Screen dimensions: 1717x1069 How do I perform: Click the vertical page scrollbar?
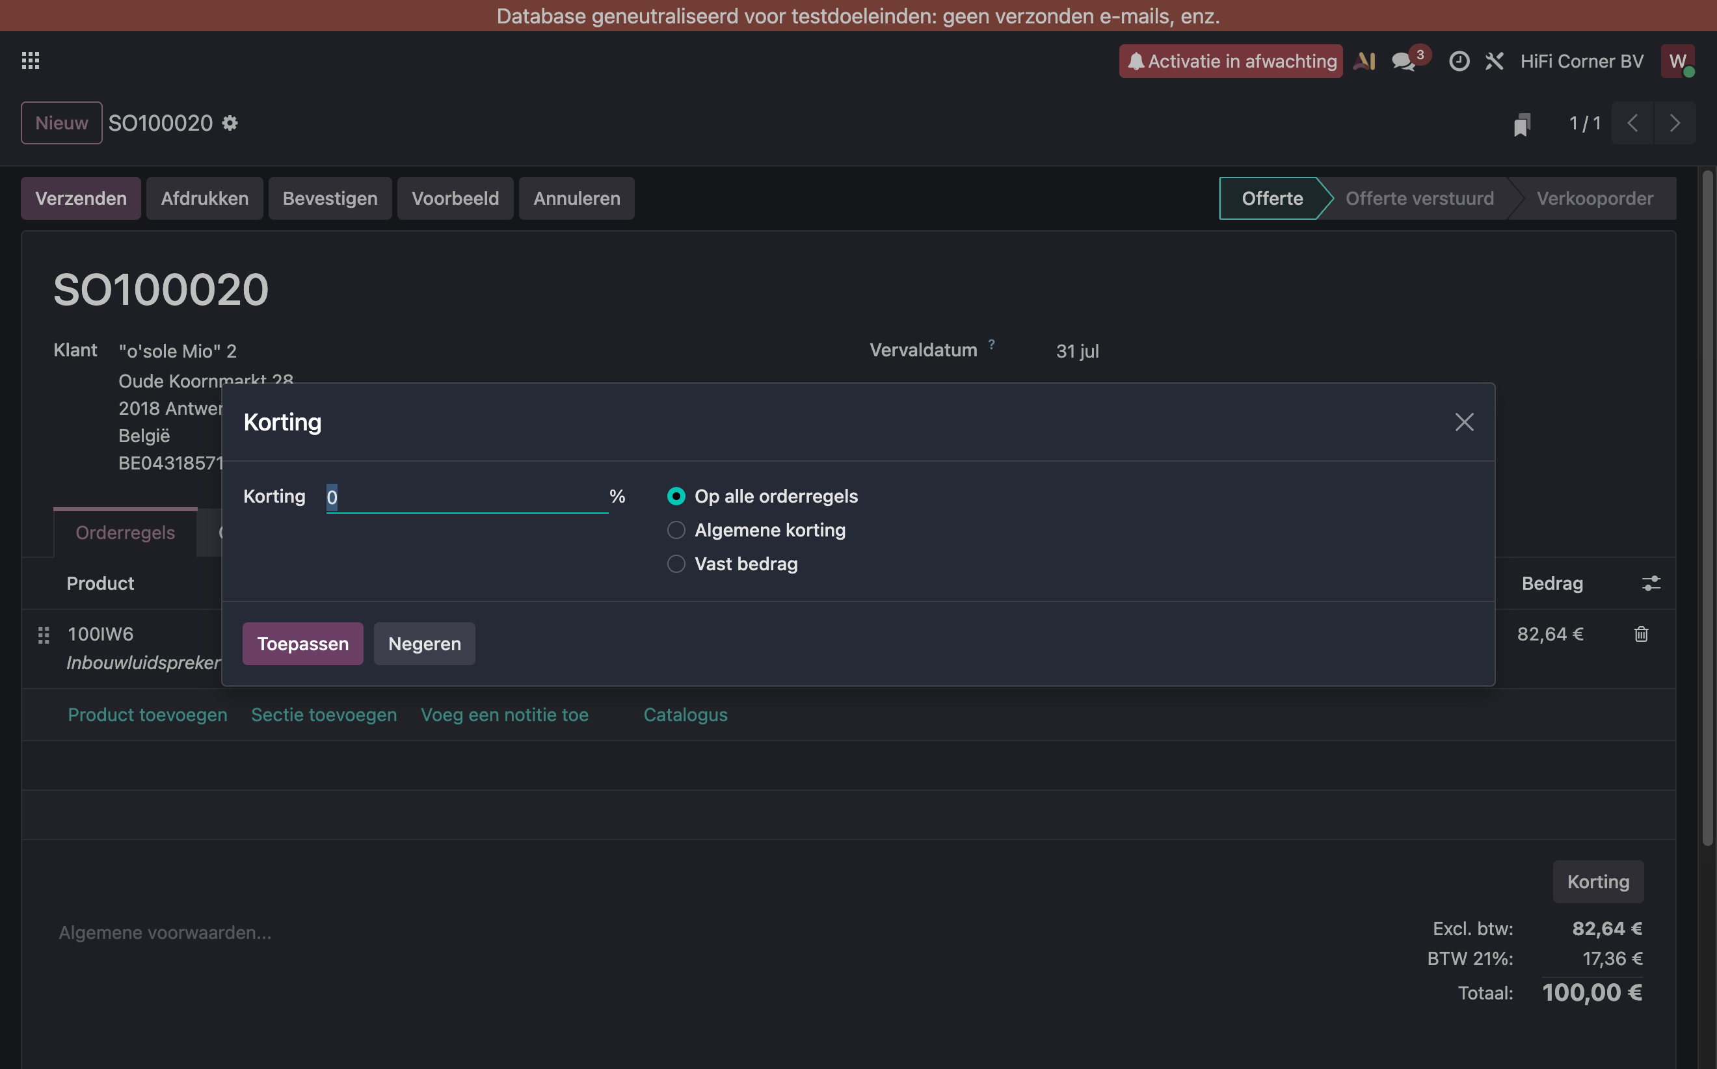[x=1708, y=508]
